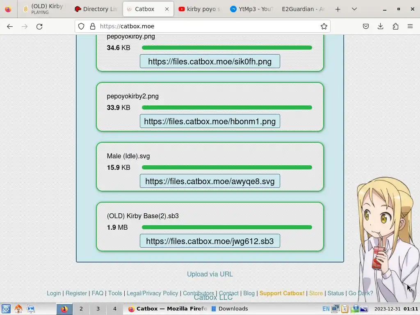Open the Store link
The height and width of the screenshot is (315, 420).
[316, 293]
